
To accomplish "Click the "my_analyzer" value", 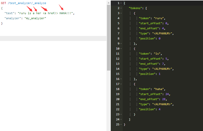I will tap(35, 18).
